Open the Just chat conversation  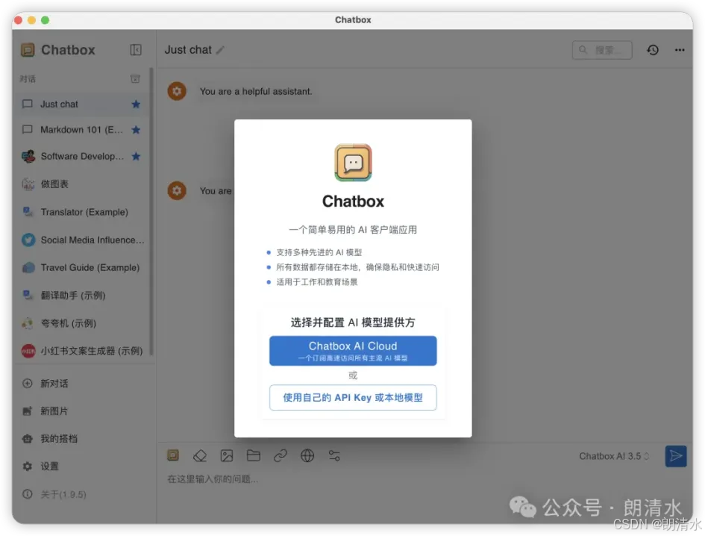[x=82, y=105]
